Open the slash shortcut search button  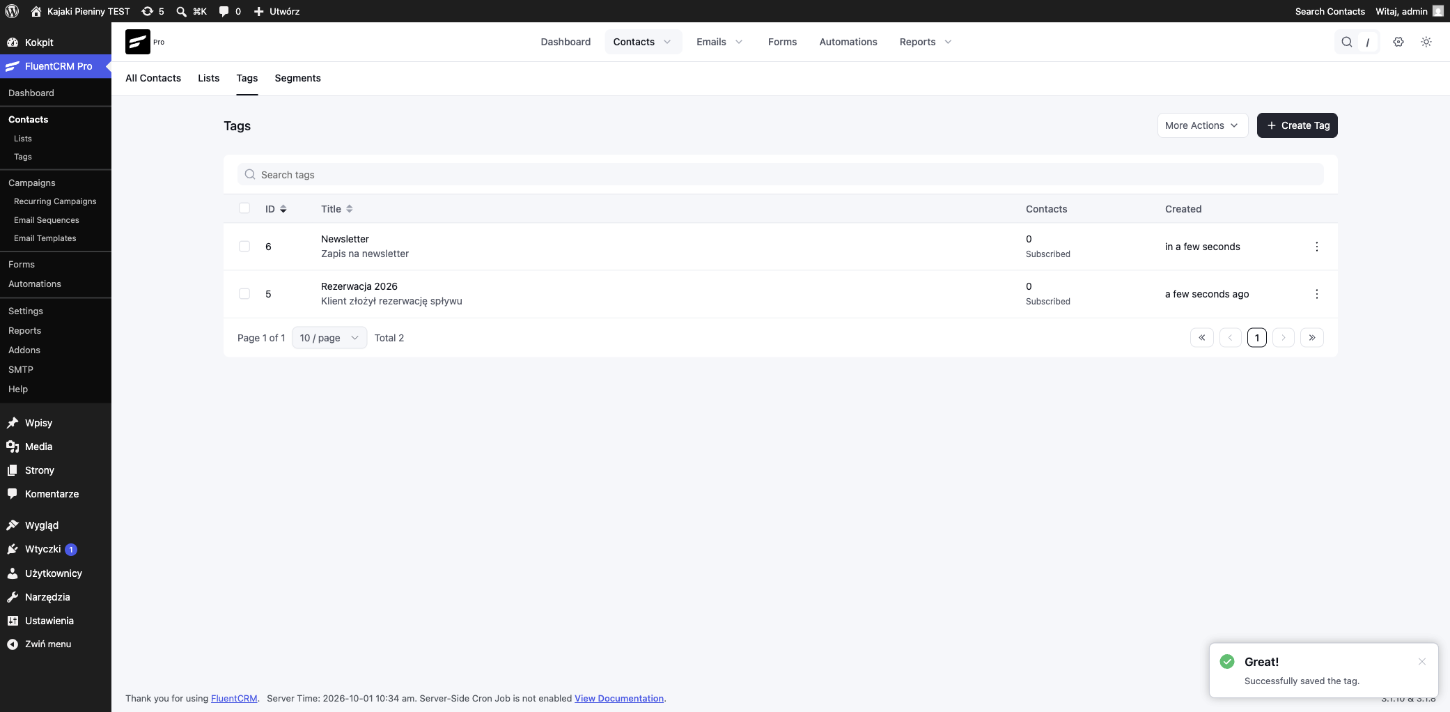(1367, 42)
